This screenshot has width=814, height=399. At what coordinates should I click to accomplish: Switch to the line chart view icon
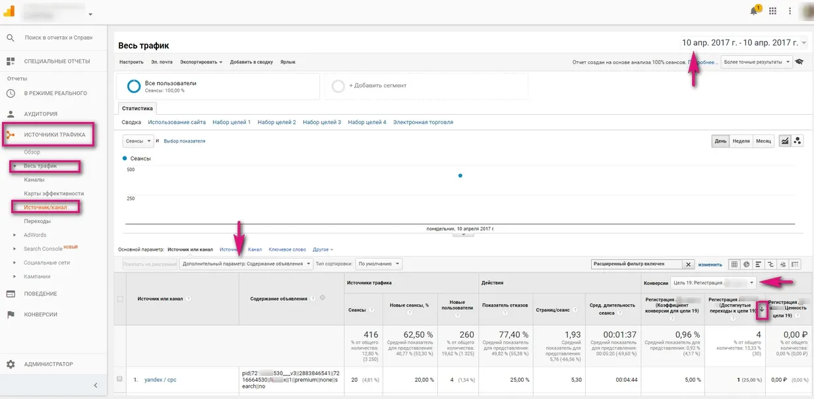[785, 141]
